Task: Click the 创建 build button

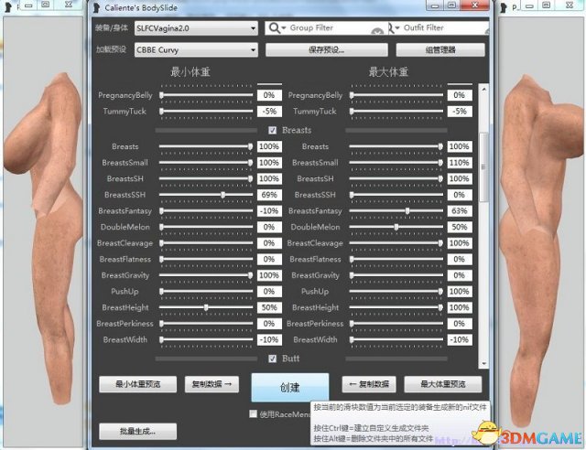Action: (x=290, y=387)
